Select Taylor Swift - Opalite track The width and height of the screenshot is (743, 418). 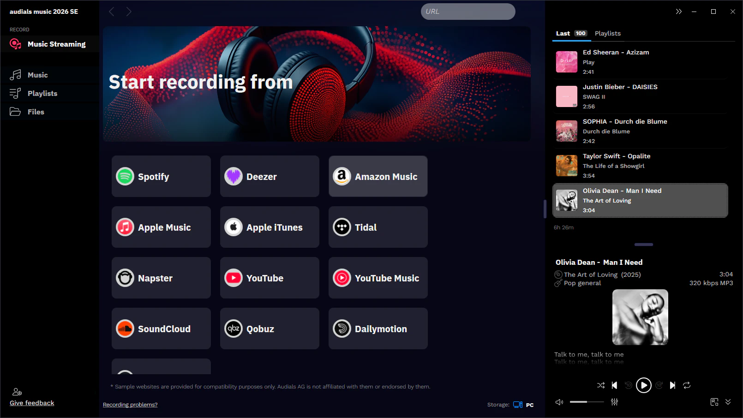(x=640, y=166)
